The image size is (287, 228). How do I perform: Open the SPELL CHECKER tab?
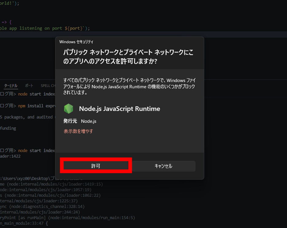coord(48,86)
